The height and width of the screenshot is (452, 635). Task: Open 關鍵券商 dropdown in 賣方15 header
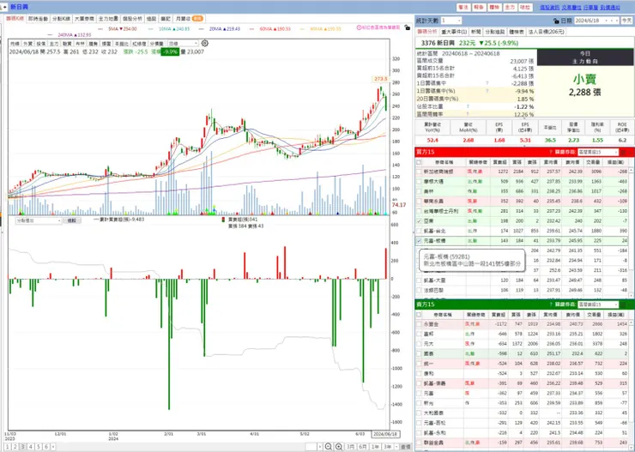pos(598,304)
